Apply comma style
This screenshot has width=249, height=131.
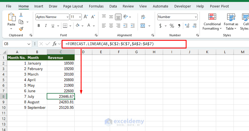(x=179, y=26)
